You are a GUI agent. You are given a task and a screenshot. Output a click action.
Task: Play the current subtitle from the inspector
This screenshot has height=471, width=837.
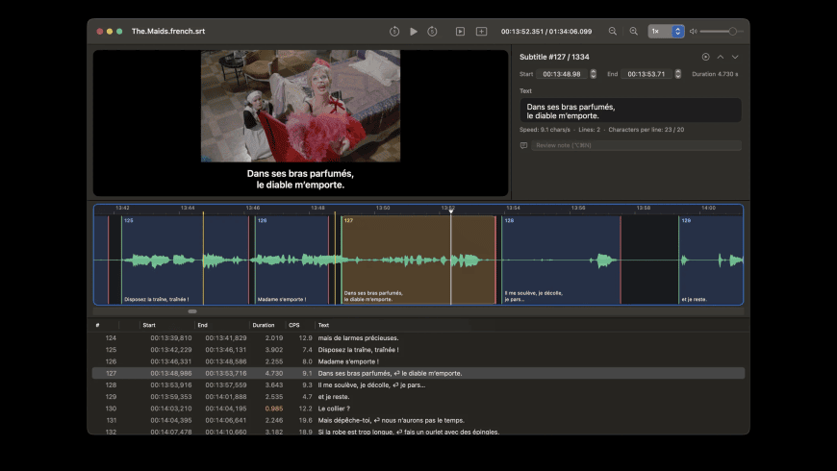pyautogui.click(x=706, y=57)
